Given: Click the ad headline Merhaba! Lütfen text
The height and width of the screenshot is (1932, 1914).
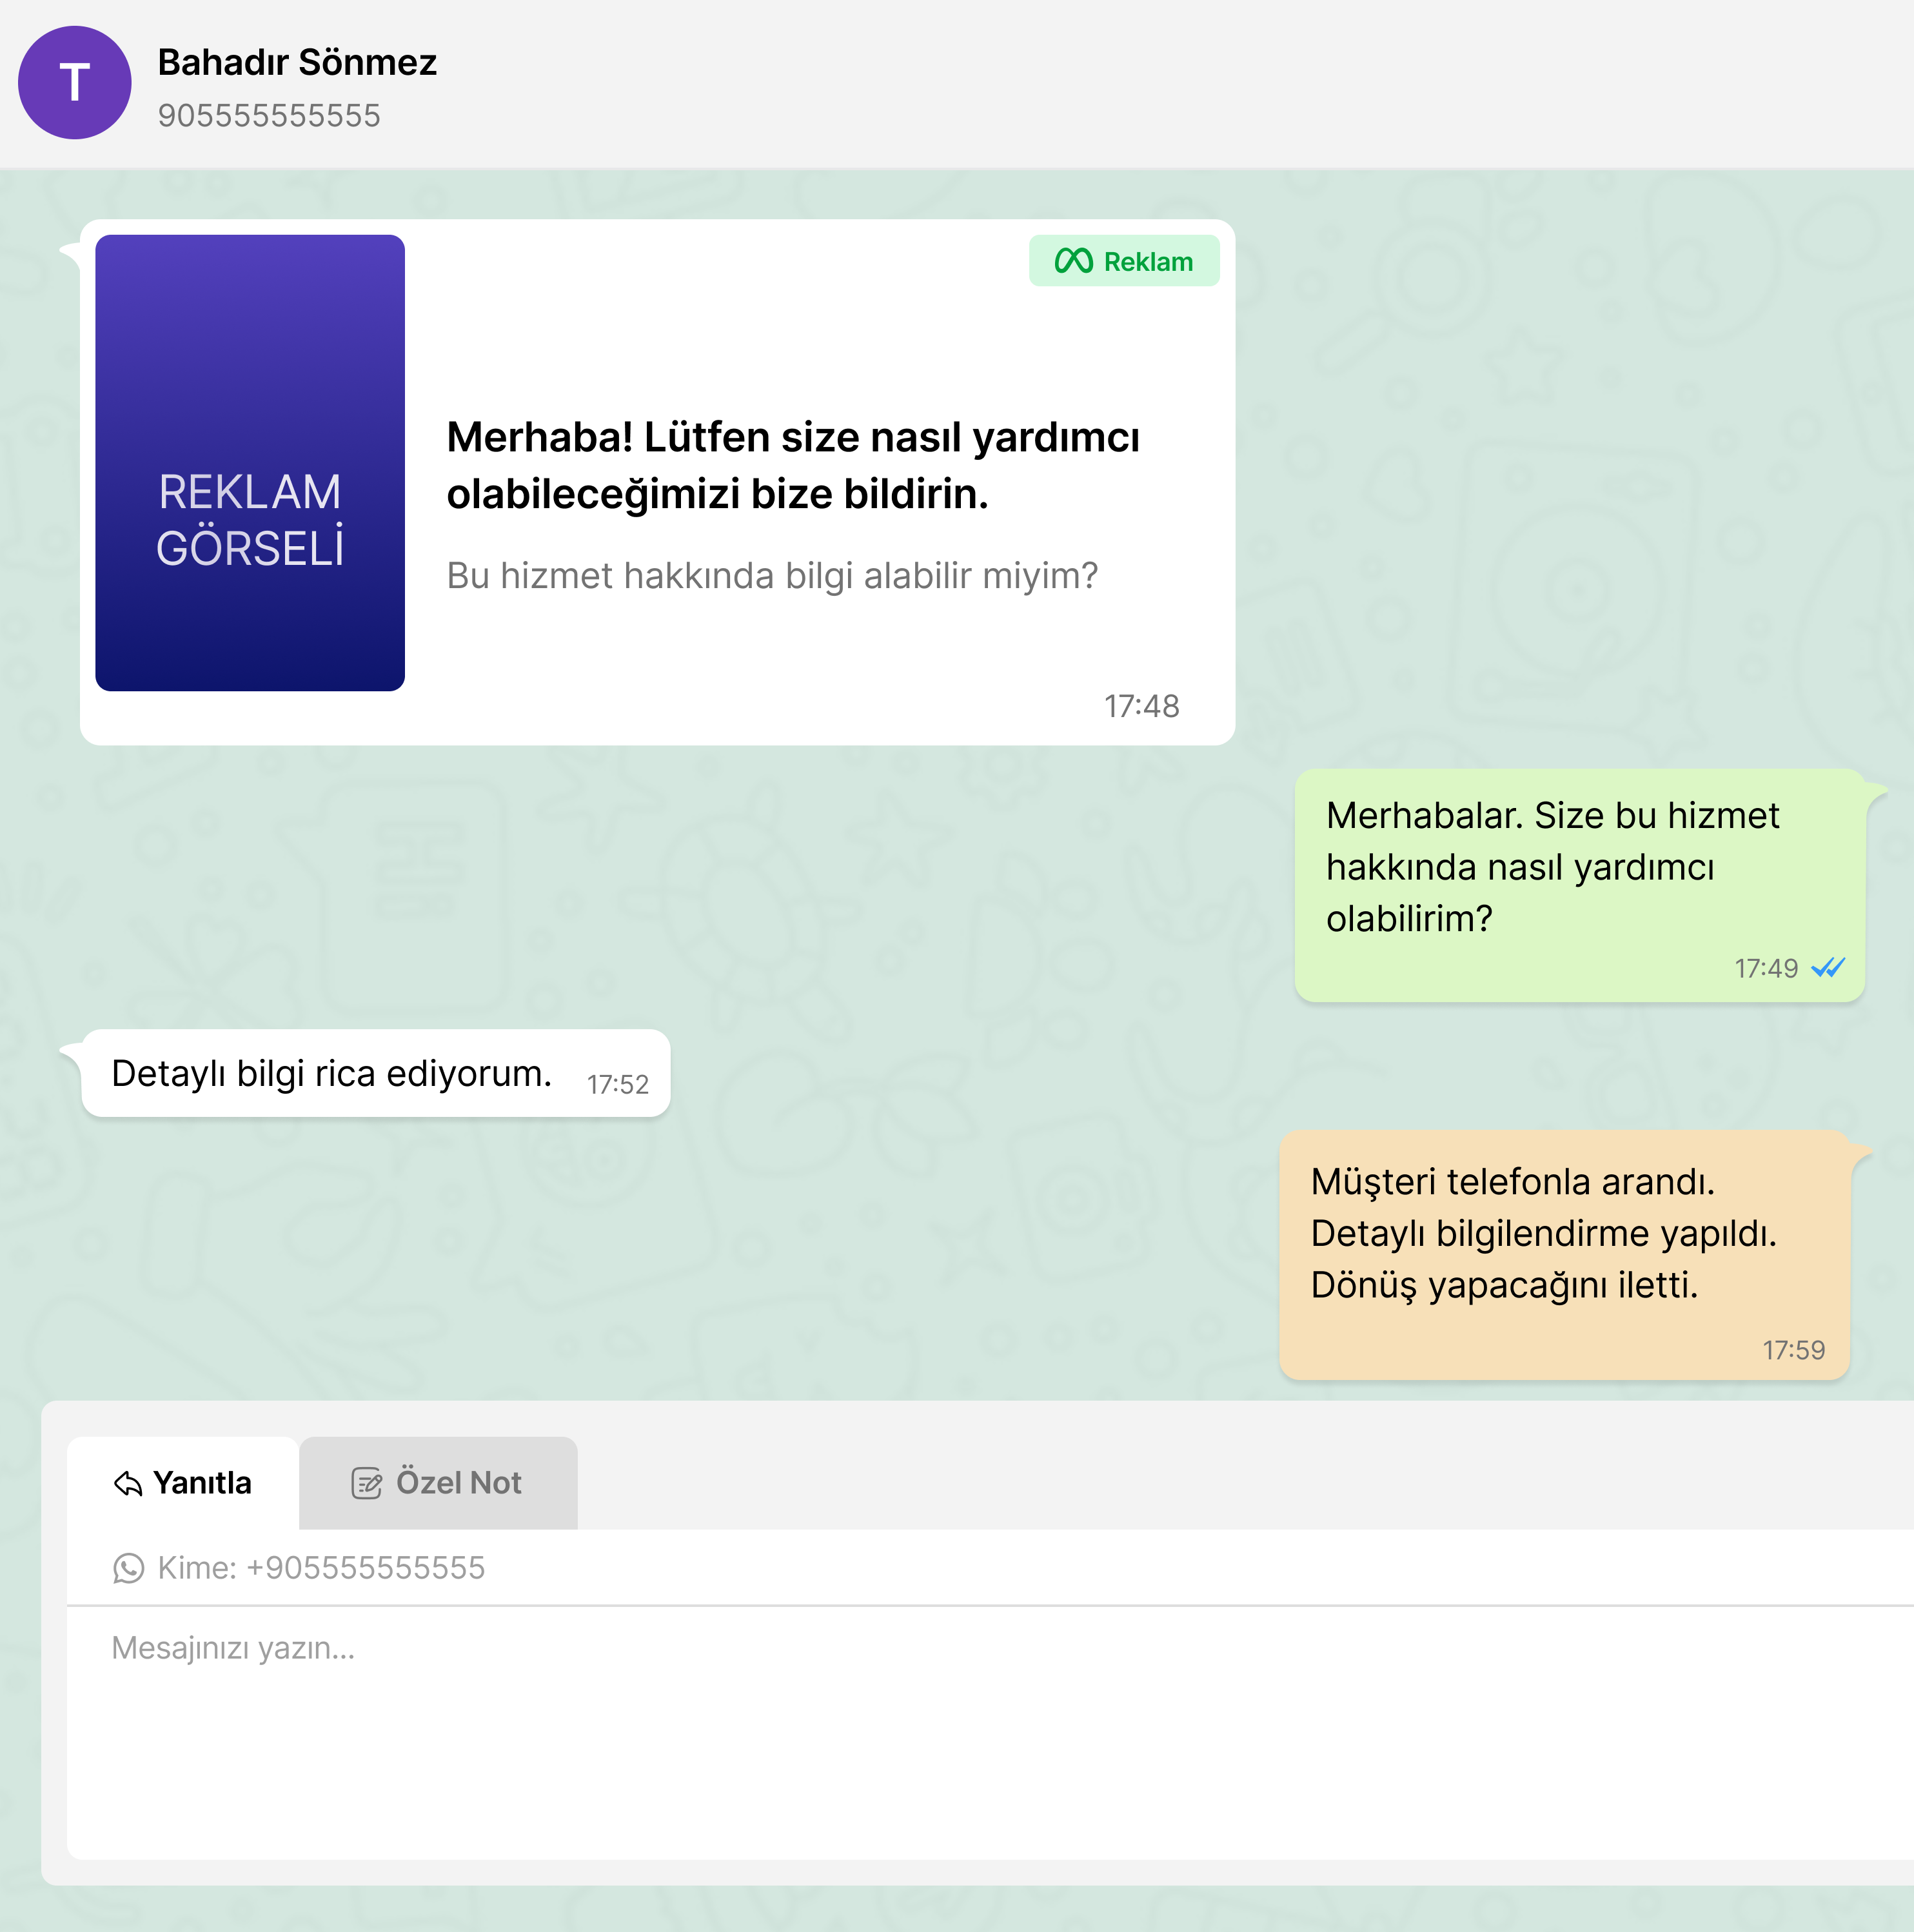Looking at the screenshot, I should (x=792, y=465).
